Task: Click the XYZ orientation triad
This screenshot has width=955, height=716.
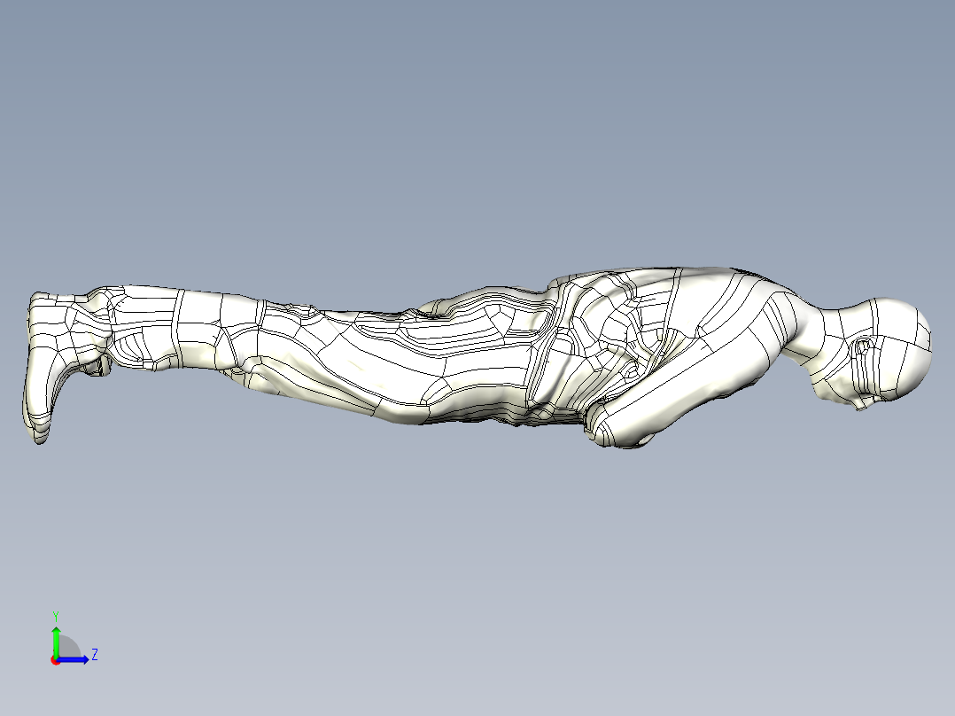Action: click(x=74, y=639)
